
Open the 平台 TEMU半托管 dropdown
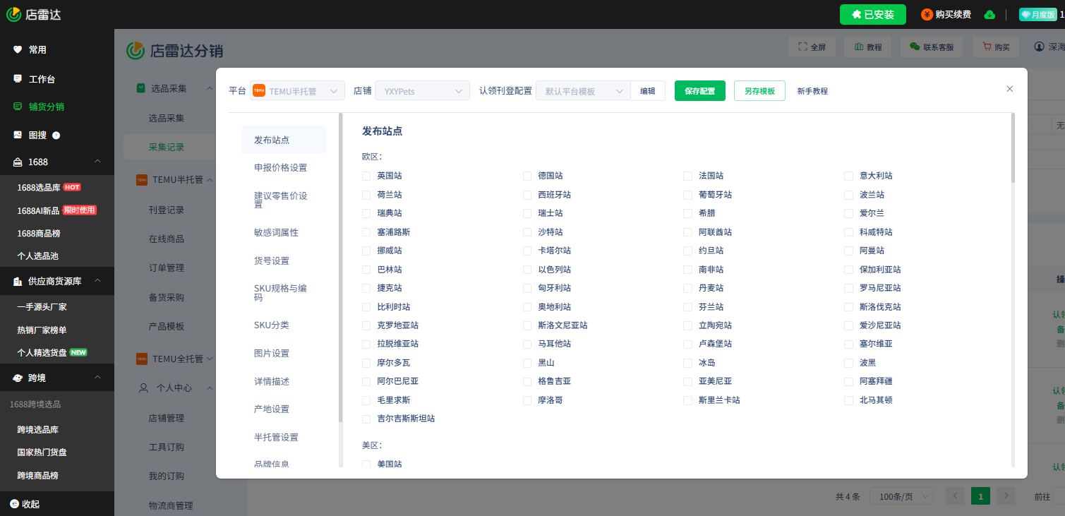click(x=298, y=91)
